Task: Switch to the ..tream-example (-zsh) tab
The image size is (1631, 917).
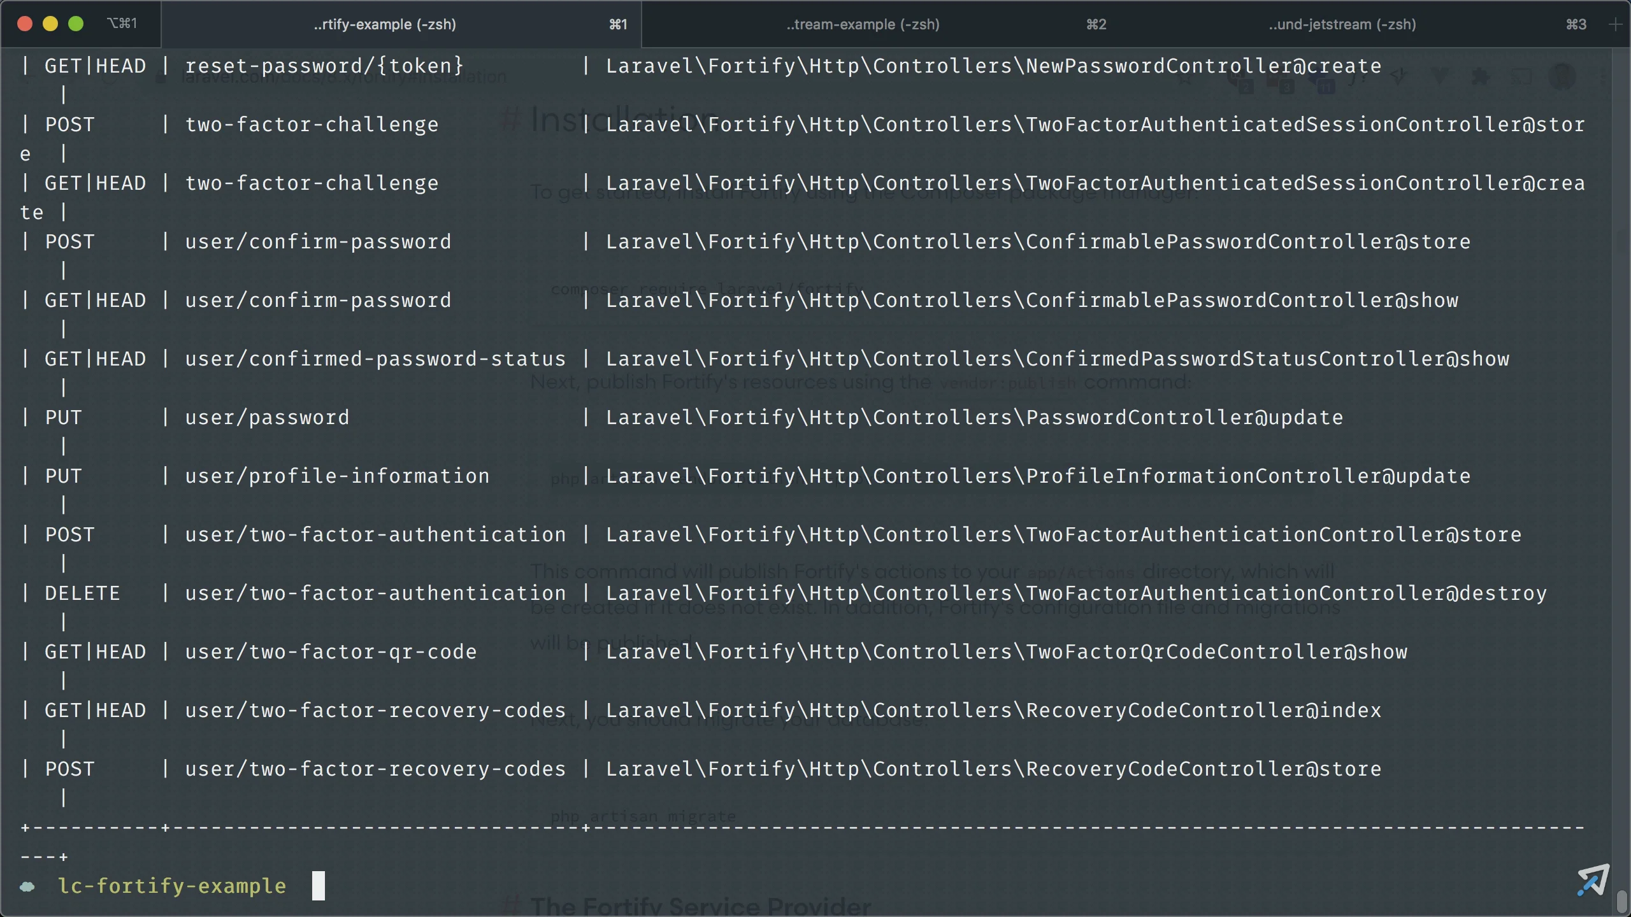Action: (862, 24)
